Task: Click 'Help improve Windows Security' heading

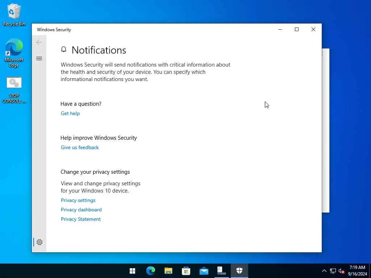Action: tap(99, 138)
